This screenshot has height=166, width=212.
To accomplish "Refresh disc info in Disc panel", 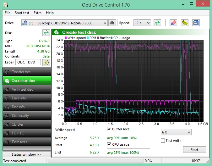I will [46, 33].
